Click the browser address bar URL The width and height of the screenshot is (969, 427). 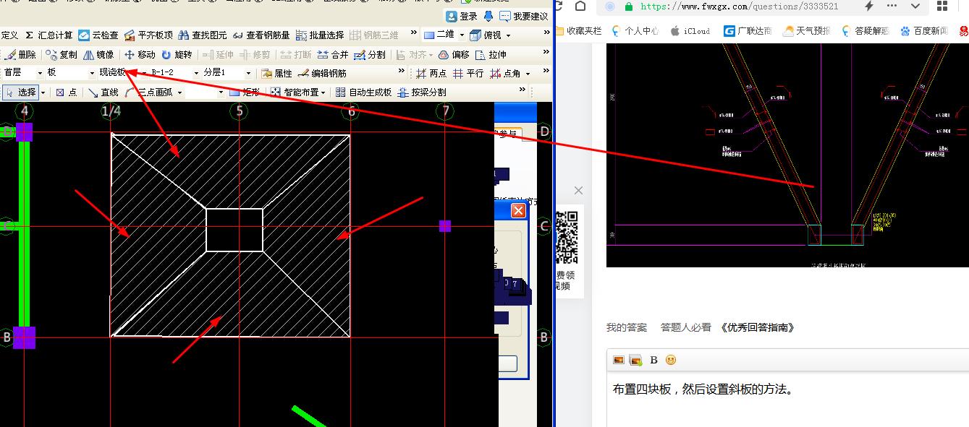pyautogui.click(x=739, y=7)
